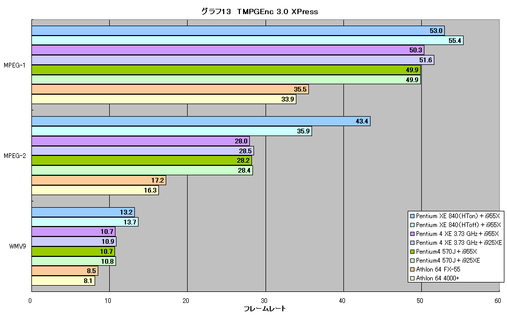This screenshot has width=507, height=316.
Task: Select legend text 'Pentium 4 XE 3.73 GHz + i955X'
Action: (x=457, y=234)
